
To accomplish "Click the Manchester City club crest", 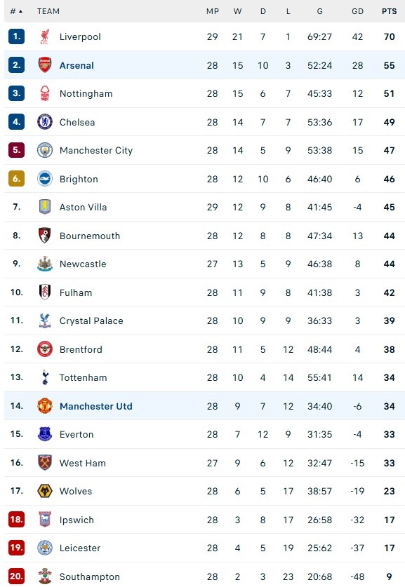I will coord(44,150).
